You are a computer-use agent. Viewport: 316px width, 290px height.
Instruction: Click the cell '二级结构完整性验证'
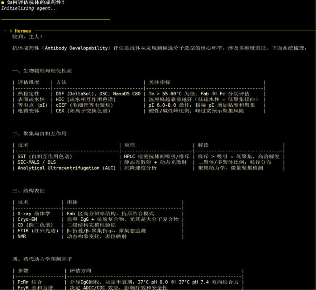click(x=91, y=225)
